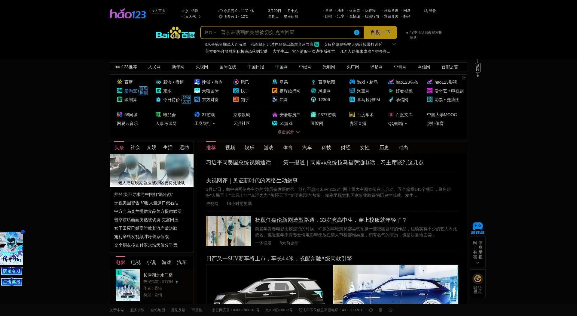Open the 百度文库 icon

391,115
